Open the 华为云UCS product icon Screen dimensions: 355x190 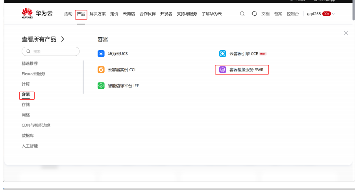[x=101, y=54]
